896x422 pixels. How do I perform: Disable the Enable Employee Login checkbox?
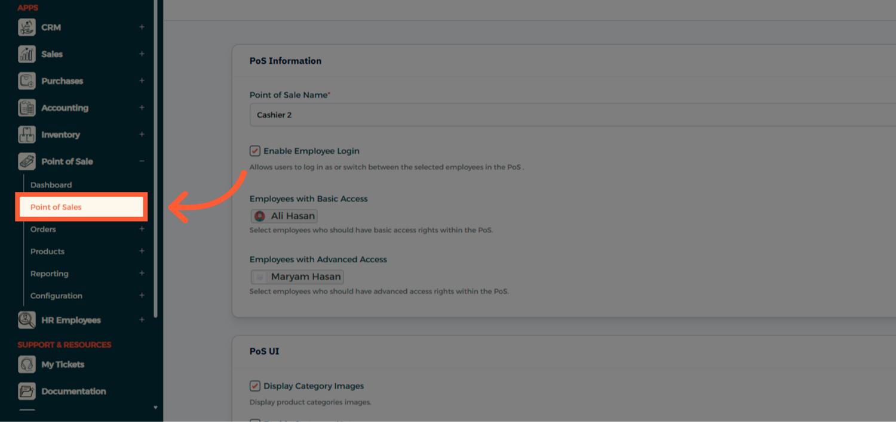coord(255,151)
